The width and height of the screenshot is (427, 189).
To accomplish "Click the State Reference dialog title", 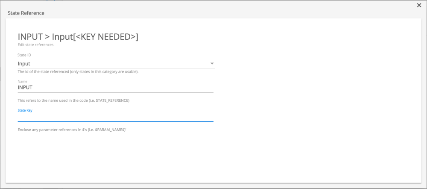I will click(26, 13).
